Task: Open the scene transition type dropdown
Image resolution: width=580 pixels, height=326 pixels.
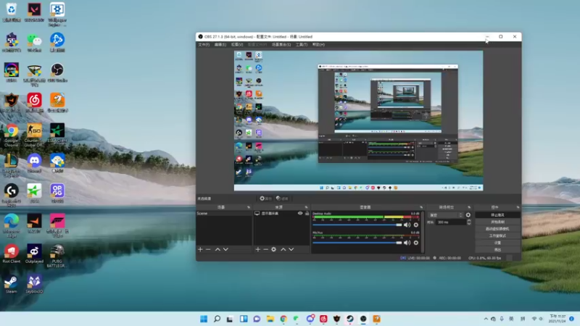Action: [x=444, y=214]
